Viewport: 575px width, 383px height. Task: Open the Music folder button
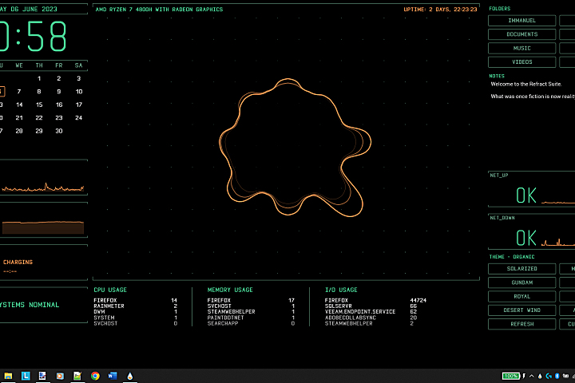click(x=521, y=48)
